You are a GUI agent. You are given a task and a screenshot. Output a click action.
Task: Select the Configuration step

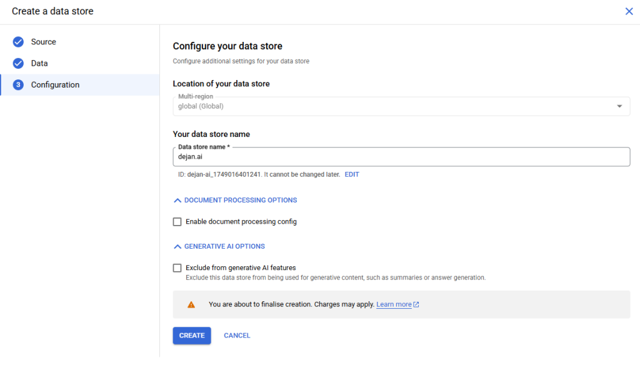click(x=55, y=85)
